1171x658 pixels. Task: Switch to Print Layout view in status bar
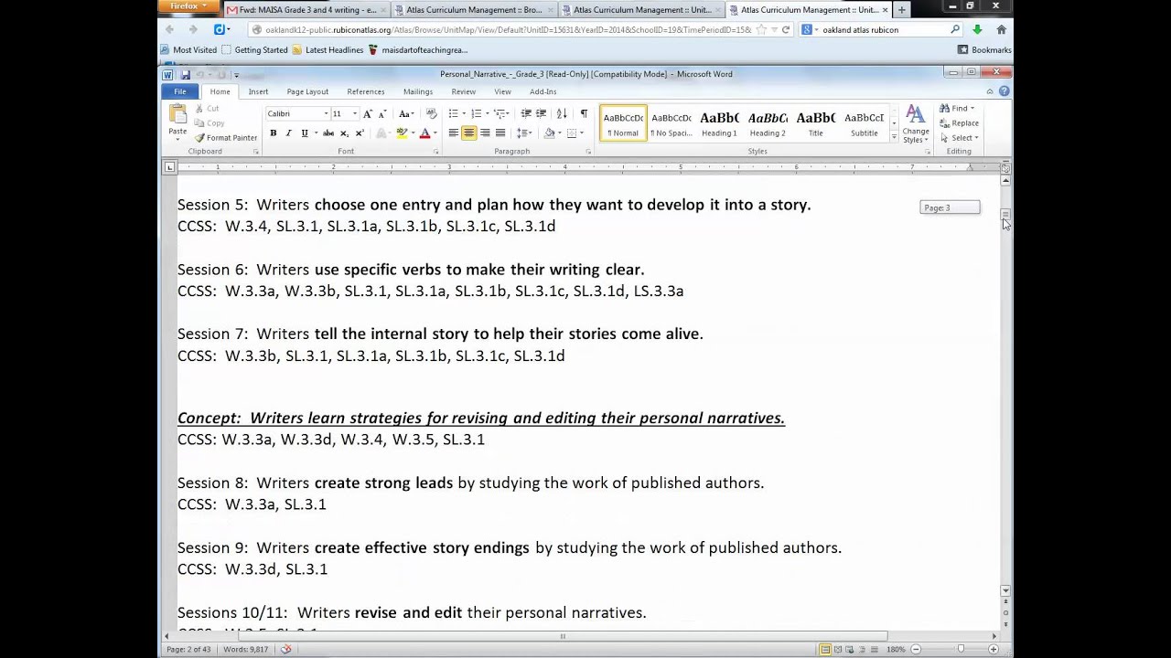pos(825,649)
